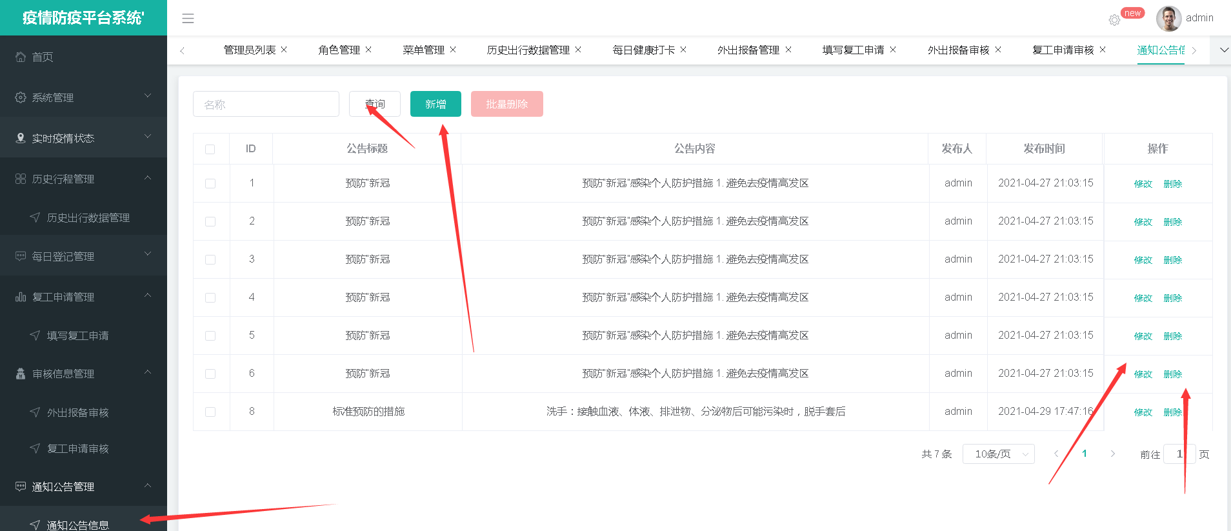This screenshot has height=531, width=1231.
Task: Click the 新增 add button
Action: point(435,104)
